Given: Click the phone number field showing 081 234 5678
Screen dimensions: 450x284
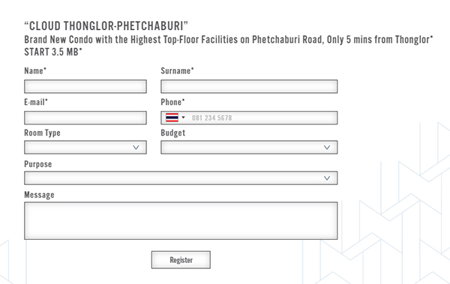Looking at the screenshot, I should (x=262, y=118).
